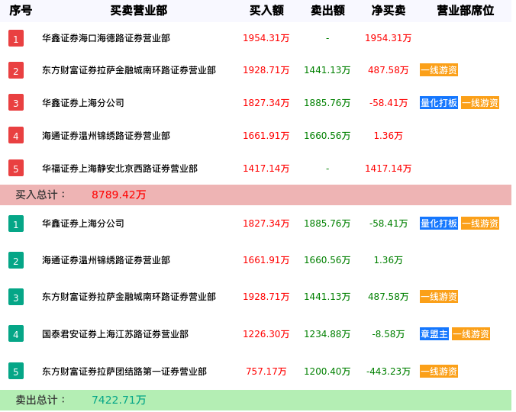The image size is (516, 412).
Task: Click net value 487.58万 in buy row 2
Action: [389, 70]
